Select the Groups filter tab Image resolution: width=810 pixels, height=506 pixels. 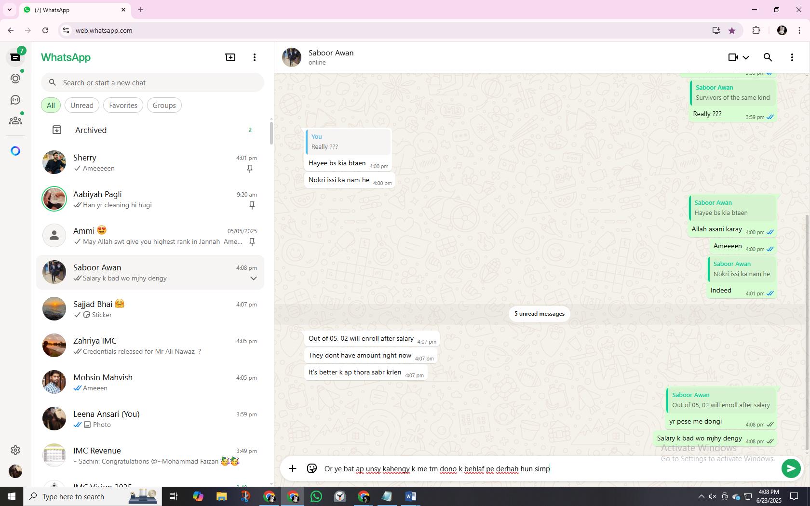point(164,106)
